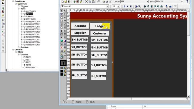
Task: Select PUSH_BUTTON20 in the navigator tree
Action: point(33,32)
